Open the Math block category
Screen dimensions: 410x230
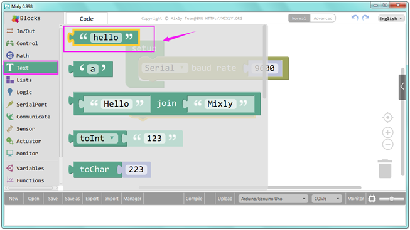[31, 56]
